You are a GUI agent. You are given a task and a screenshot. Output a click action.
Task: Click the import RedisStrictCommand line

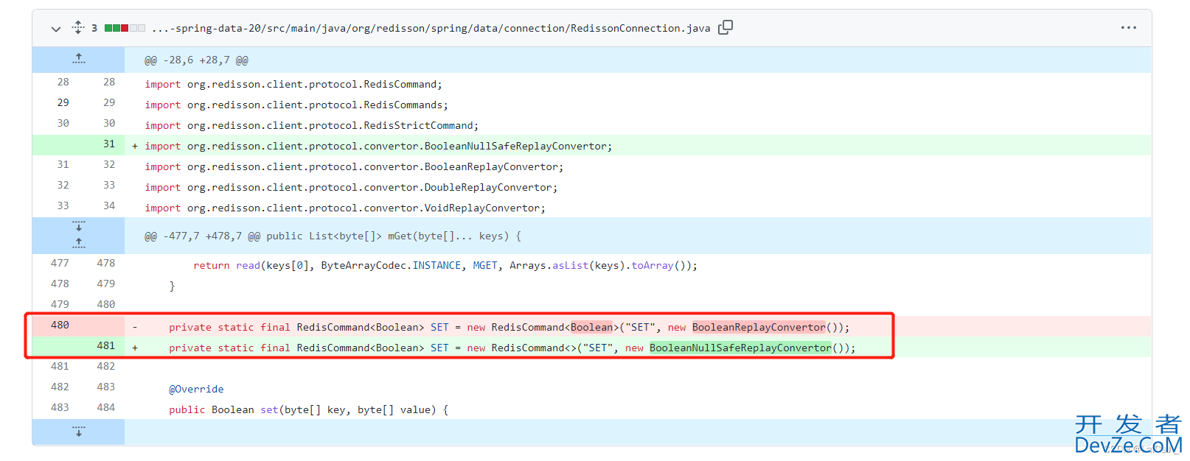(311, 126)
